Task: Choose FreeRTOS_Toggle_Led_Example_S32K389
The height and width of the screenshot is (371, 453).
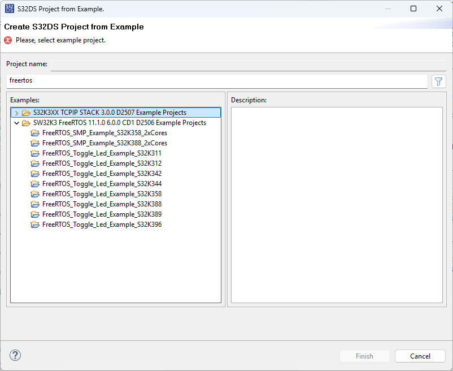Action: pyautogui.click(x=102, y=214)
